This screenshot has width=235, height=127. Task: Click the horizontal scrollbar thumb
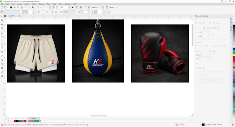[x=98, y=116]
